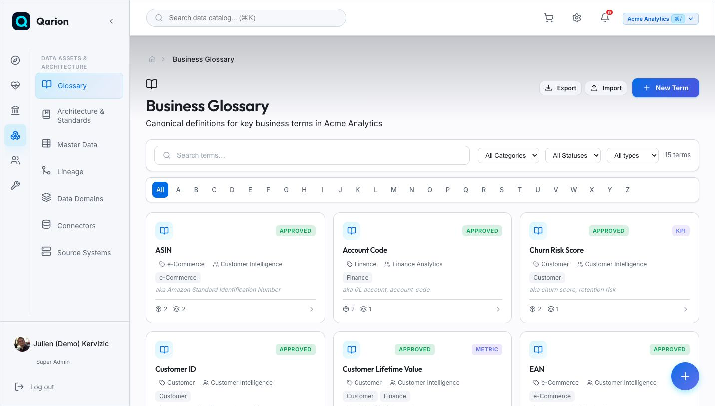715x406 pixels.
Task: Create a New Term
Action: tap(666, 88)
